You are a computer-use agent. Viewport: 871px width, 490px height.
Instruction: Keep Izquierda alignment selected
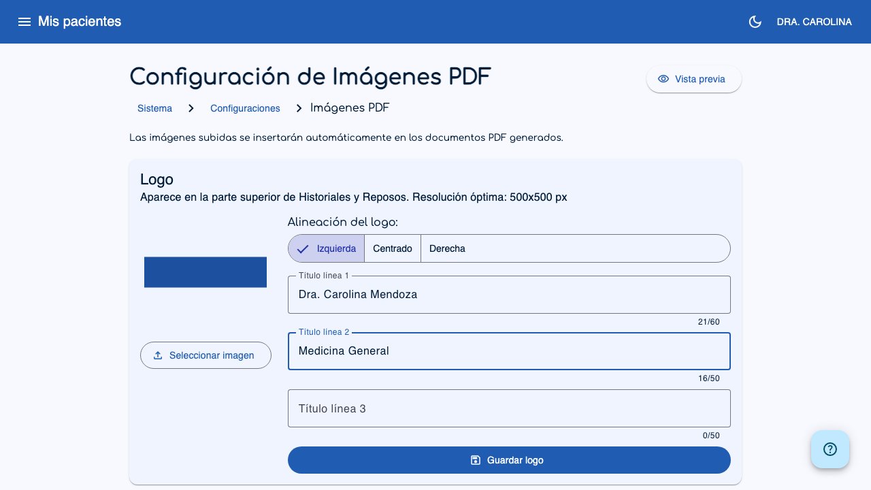coord(336,248)
